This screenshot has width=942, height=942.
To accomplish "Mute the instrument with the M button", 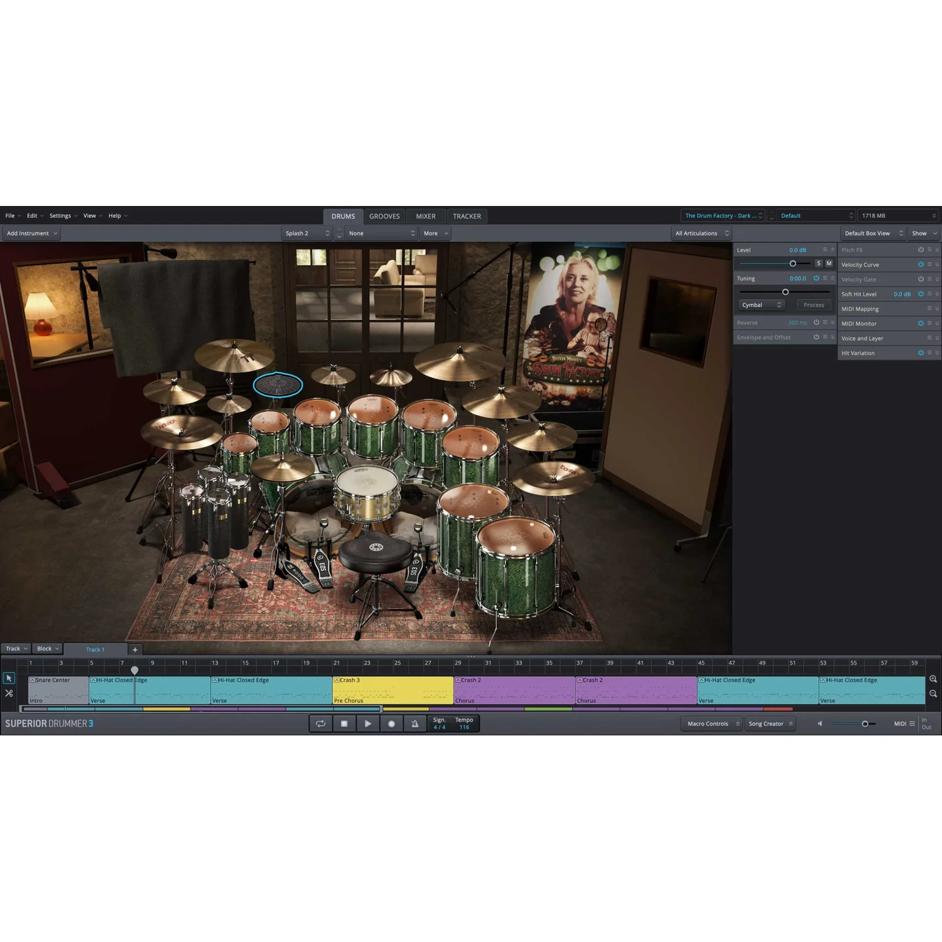I will tap(829, 264).
